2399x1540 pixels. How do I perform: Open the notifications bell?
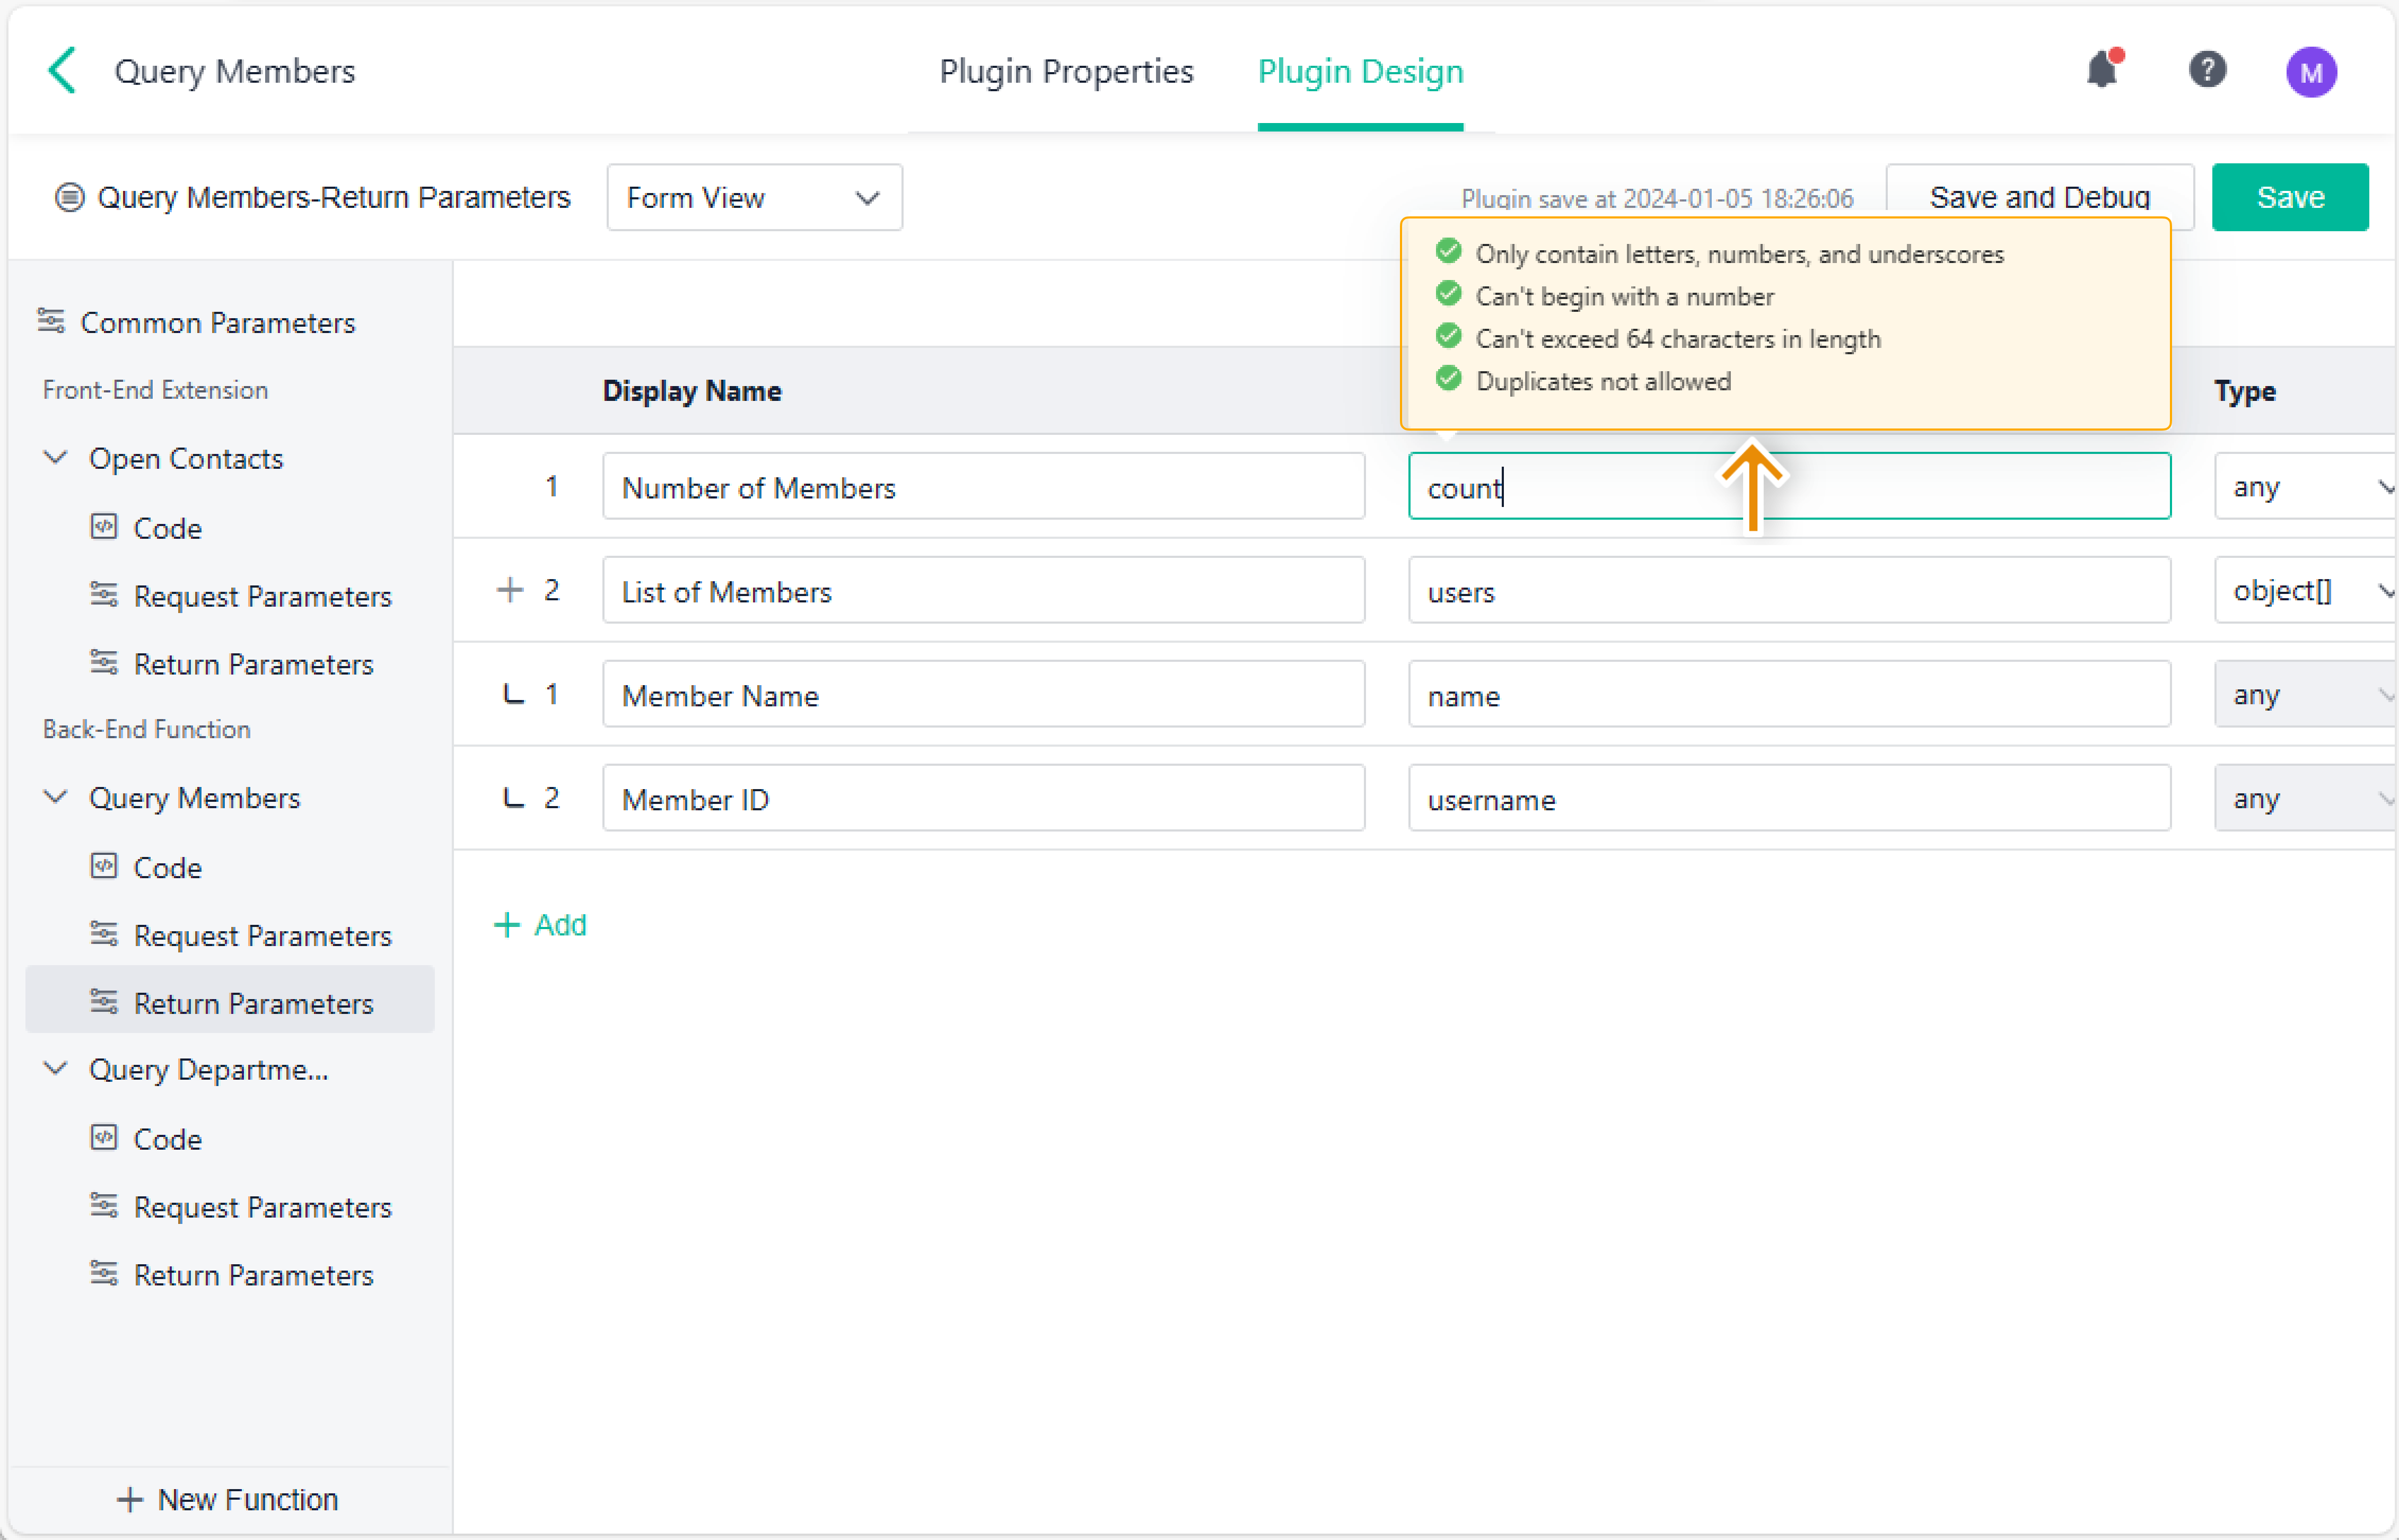[2102, 70]
